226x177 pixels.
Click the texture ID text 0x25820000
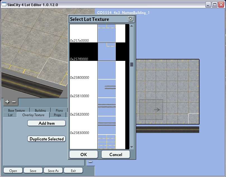[x=80, y=114]
